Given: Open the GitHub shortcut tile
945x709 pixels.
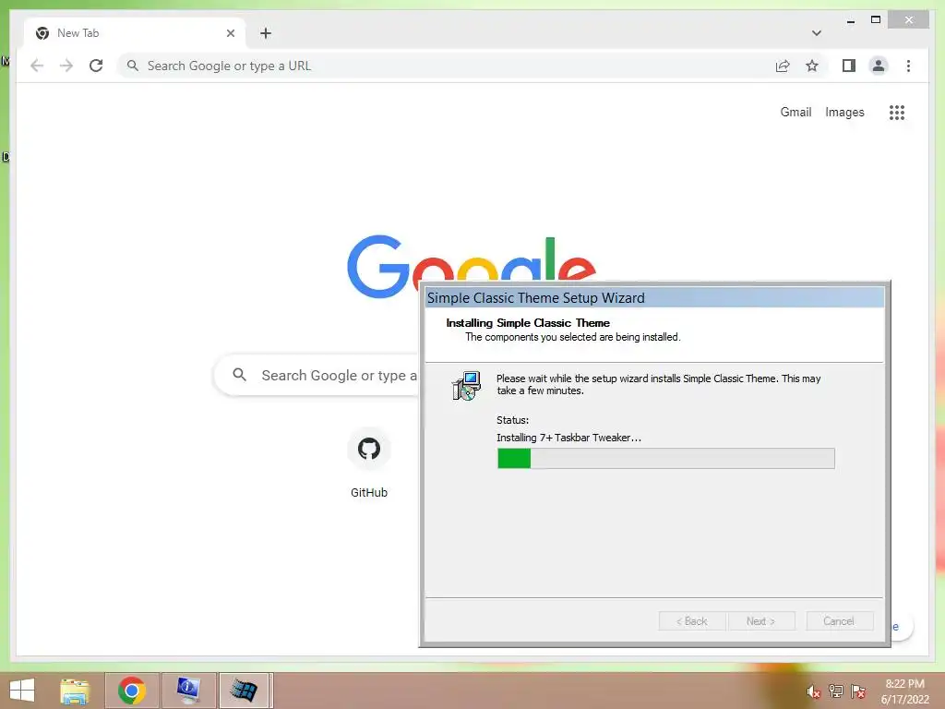Looking at the screenshot, I should [x=369, y=463].
